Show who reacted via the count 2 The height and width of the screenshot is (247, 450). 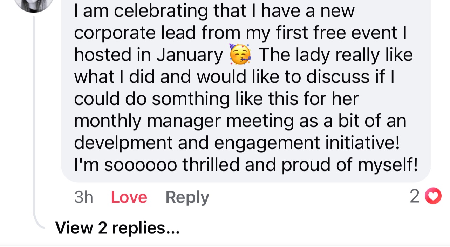click(x=414, y=196)
